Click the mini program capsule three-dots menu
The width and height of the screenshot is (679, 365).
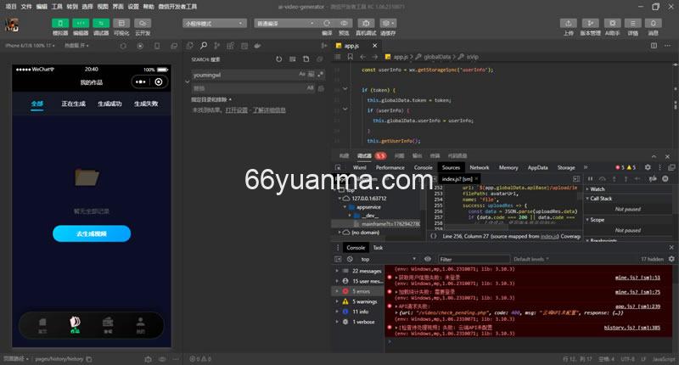(140, 81)
